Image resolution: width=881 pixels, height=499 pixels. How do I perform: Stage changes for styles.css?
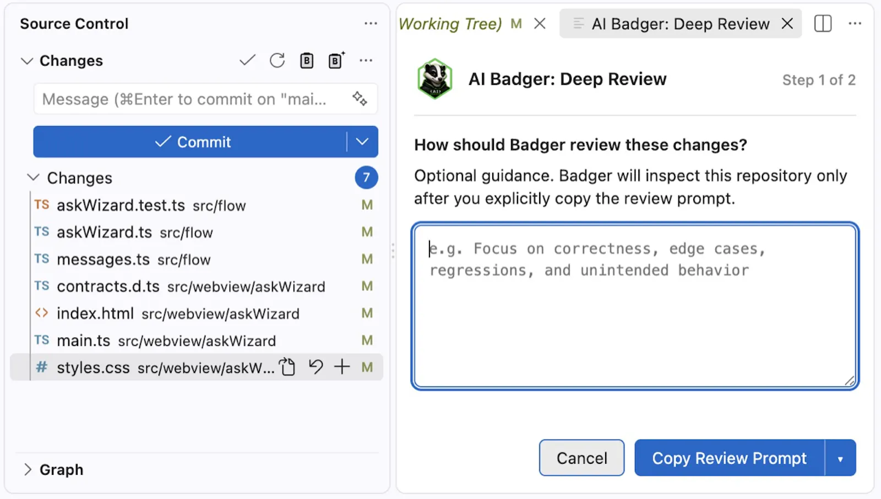[x=342, y=367]
